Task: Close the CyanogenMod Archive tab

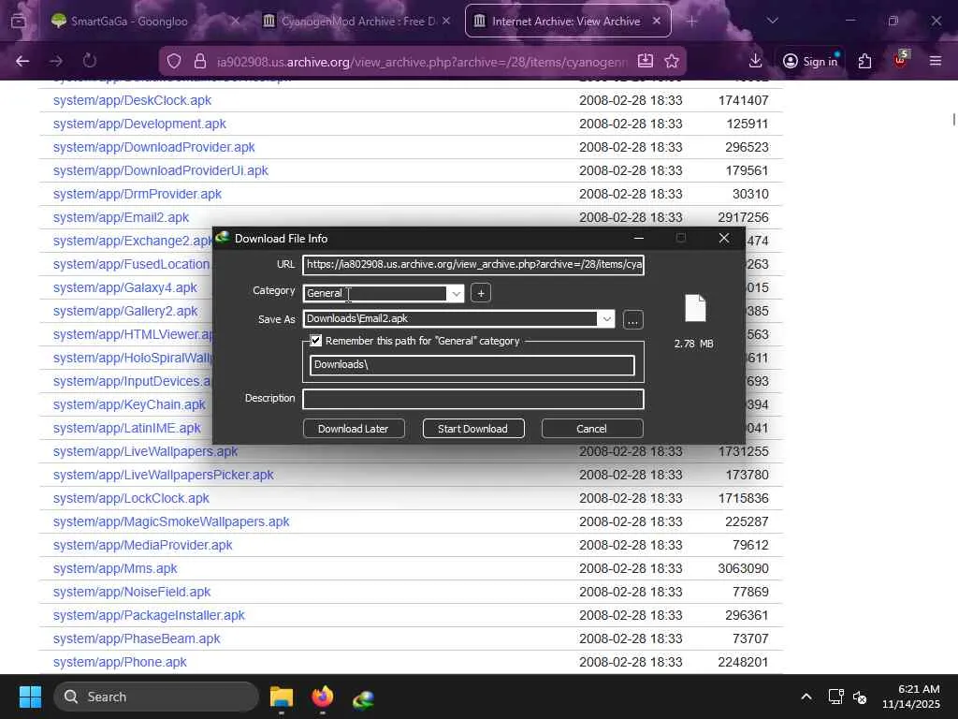Action: tap(446, 21)
